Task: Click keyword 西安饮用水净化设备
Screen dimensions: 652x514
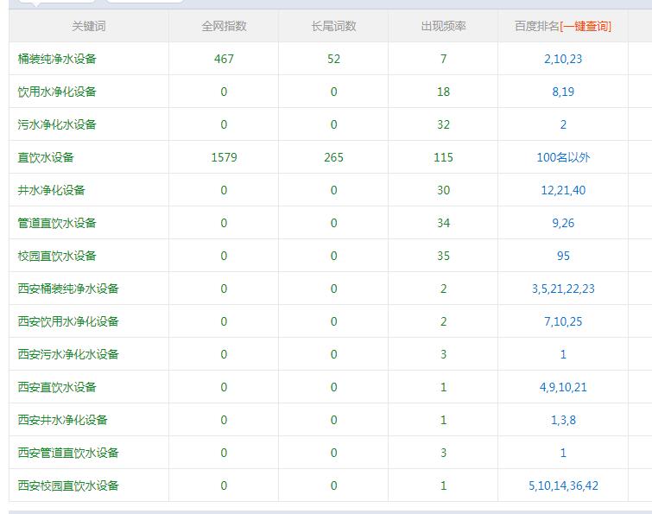Action: [68, 321]
